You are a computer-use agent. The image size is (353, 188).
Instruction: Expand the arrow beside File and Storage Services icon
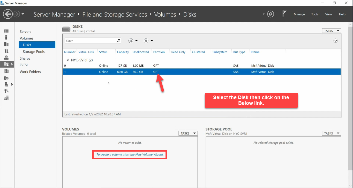tap(12, 64)
